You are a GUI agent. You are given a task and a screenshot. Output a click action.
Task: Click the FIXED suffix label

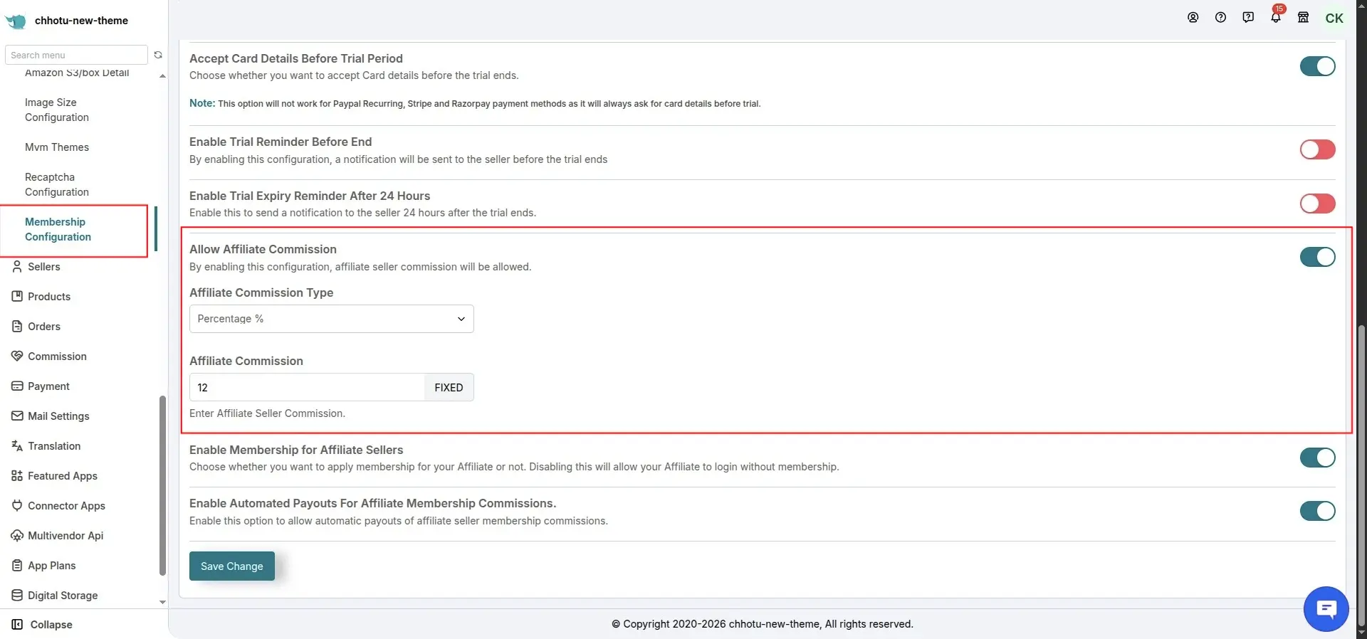tap(449, 387)
